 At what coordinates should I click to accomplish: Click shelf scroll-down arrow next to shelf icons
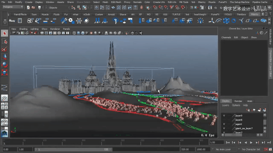(269, 23)
